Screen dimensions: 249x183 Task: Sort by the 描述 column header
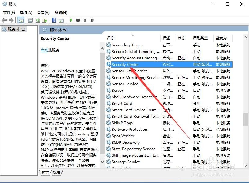click(168, 38)
